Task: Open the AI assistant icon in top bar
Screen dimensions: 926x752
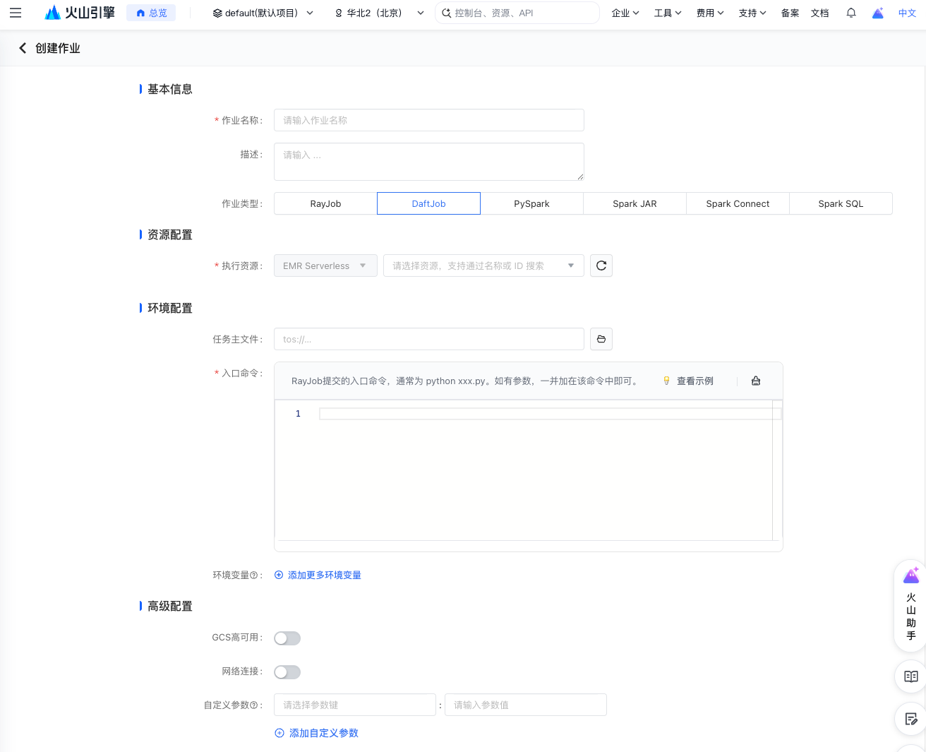Action: 878,13
